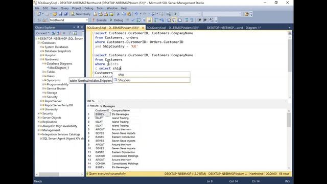
Task: Click the Execute button
Action: pos(100,20)
